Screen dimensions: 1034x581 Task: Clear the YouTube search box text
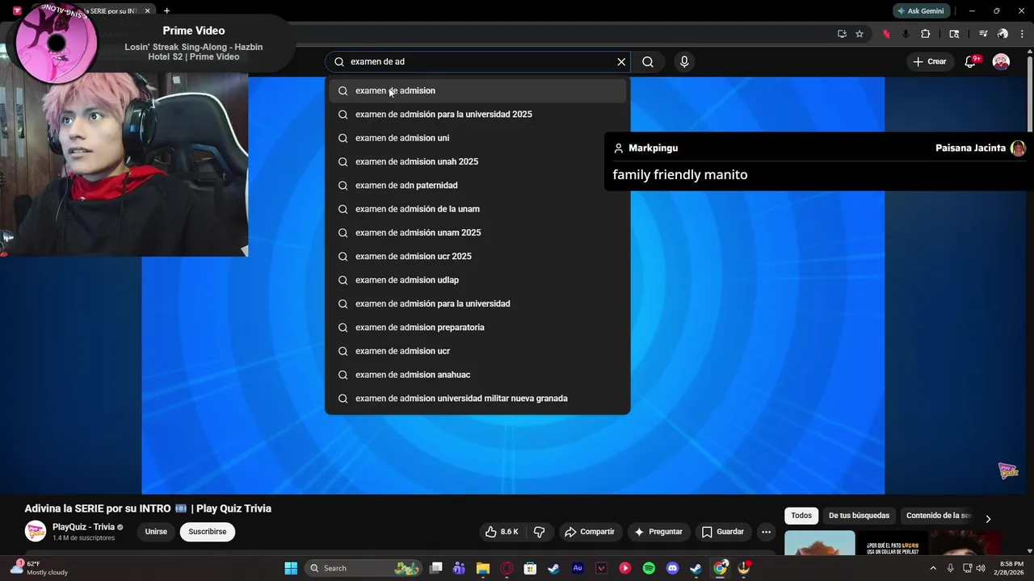(x=621, y=62)
